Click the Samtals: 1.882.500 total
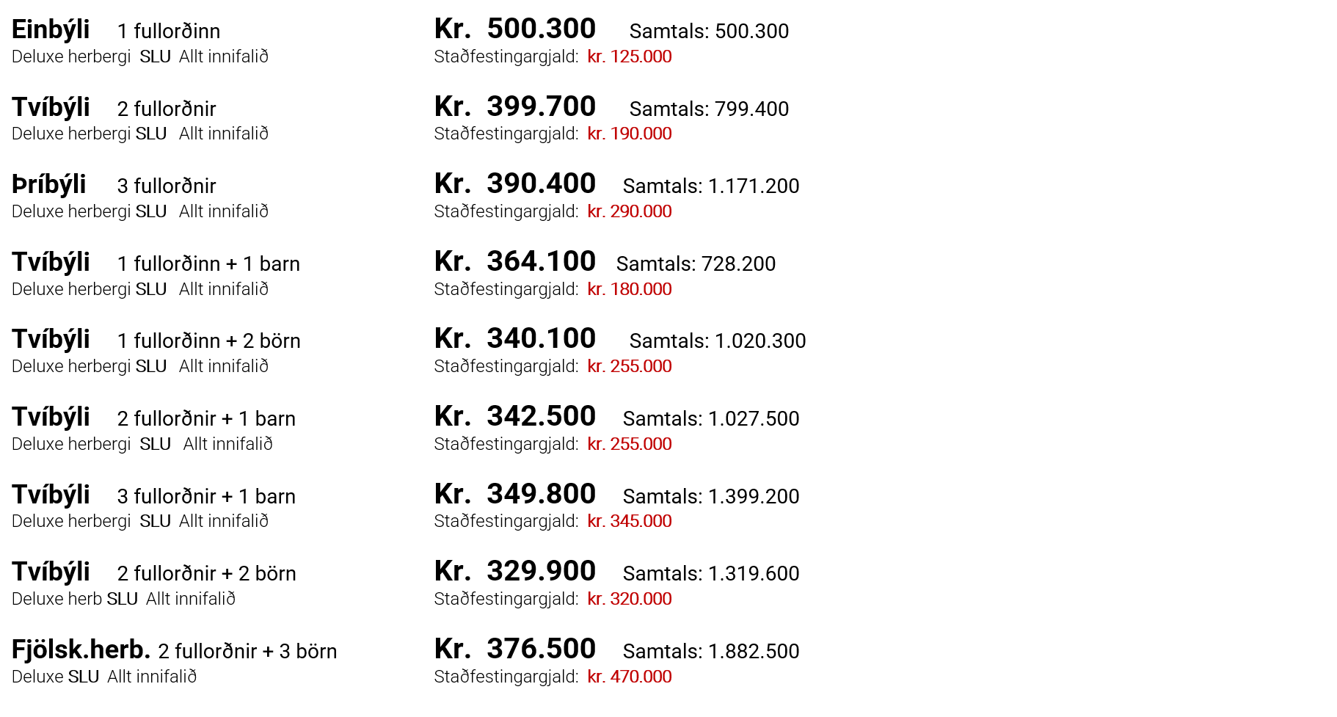This screenshot has height=717, width=1337. (711, 652)
